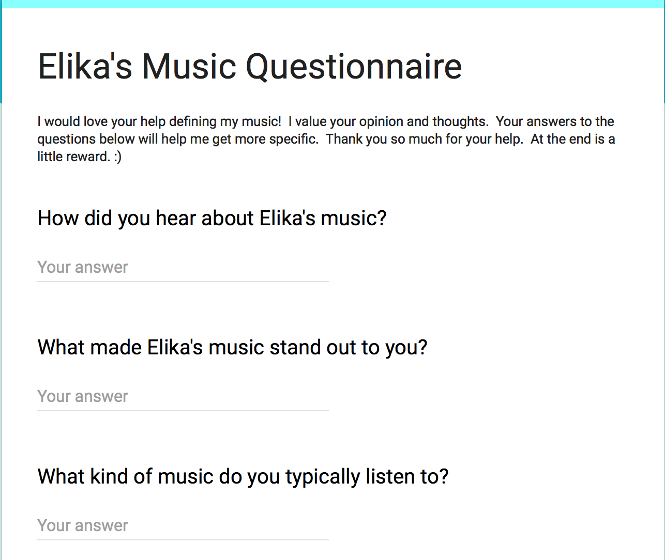Click the question "How did you hear about Elika's music?"
The height and width of the screenshot is (560, 665).
[212, 219]
